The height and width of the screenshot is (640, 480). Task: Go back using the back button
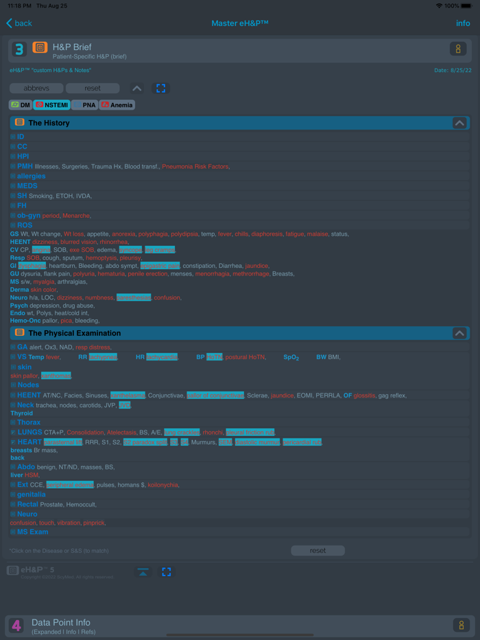tap(19, 23)
